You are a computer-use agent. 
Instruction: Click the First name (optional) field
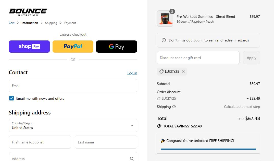tap(40, 142)
